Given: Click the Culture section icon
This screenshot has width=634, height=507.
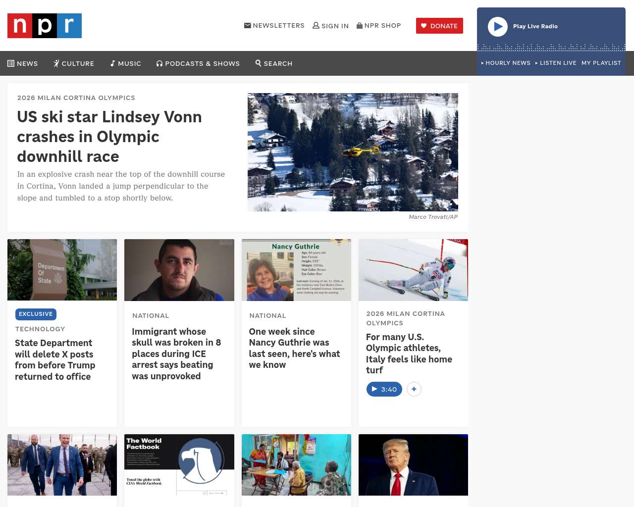Looking at the screenshot, I should [x=56, y=63].
